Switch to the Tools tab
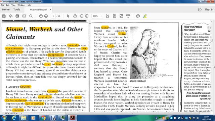Viewport: 215px width, 121px height. click(16, 9)
